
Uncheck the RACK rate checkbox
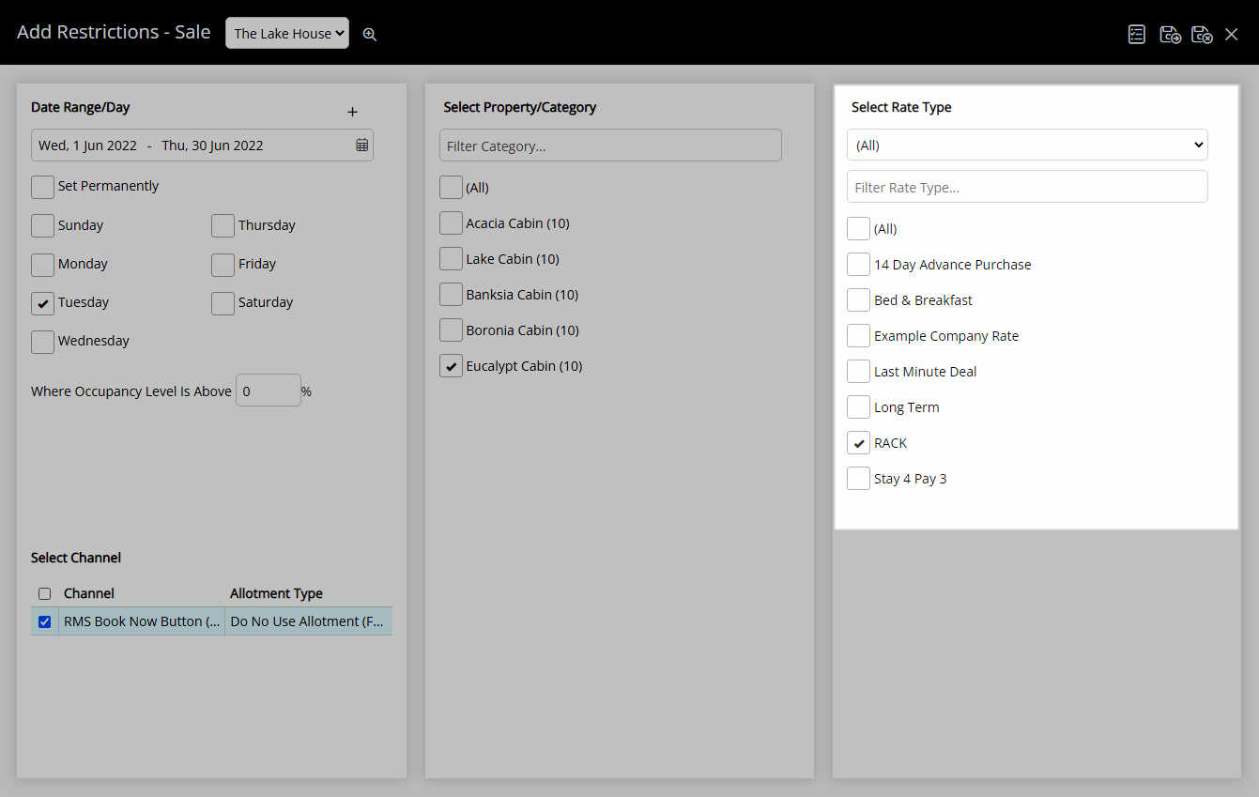click(858, 442)
